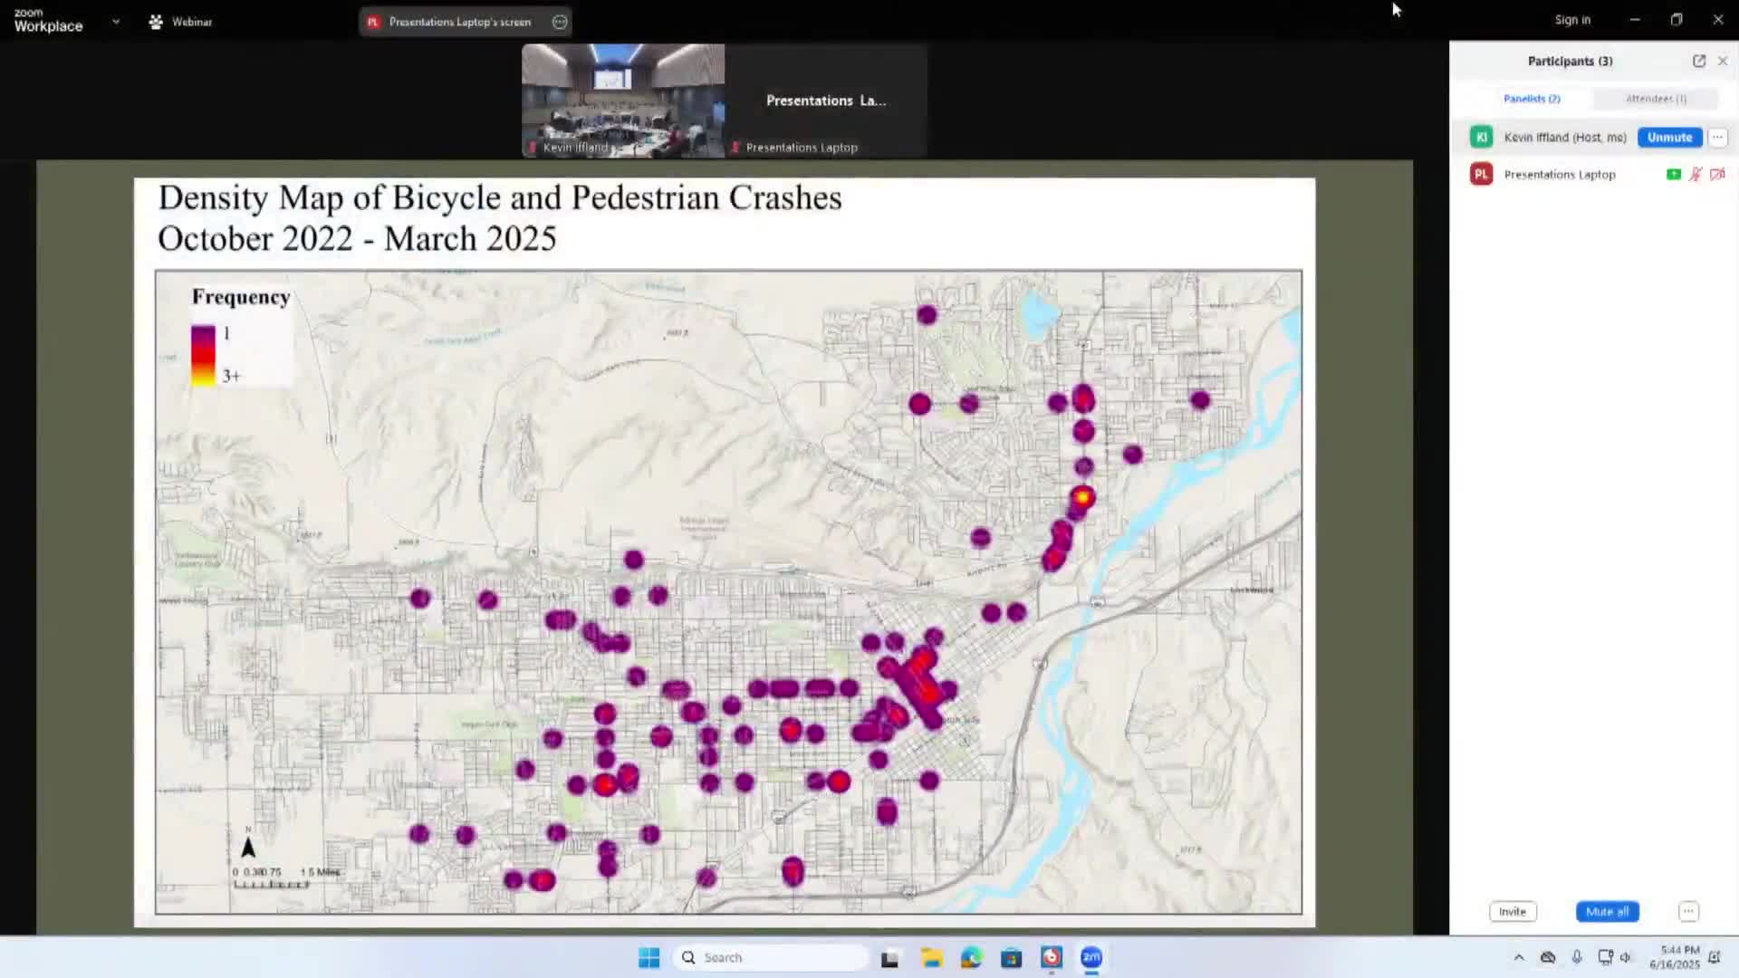This screenshot has width=1739, height=978.
Task: Open more options beside Mute all
Action: pyautogui.click(x=1688, y=912)
